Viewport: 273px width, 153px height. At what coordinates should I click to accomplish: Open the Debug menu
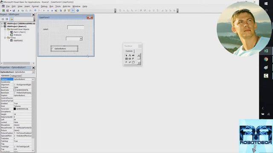44,6
